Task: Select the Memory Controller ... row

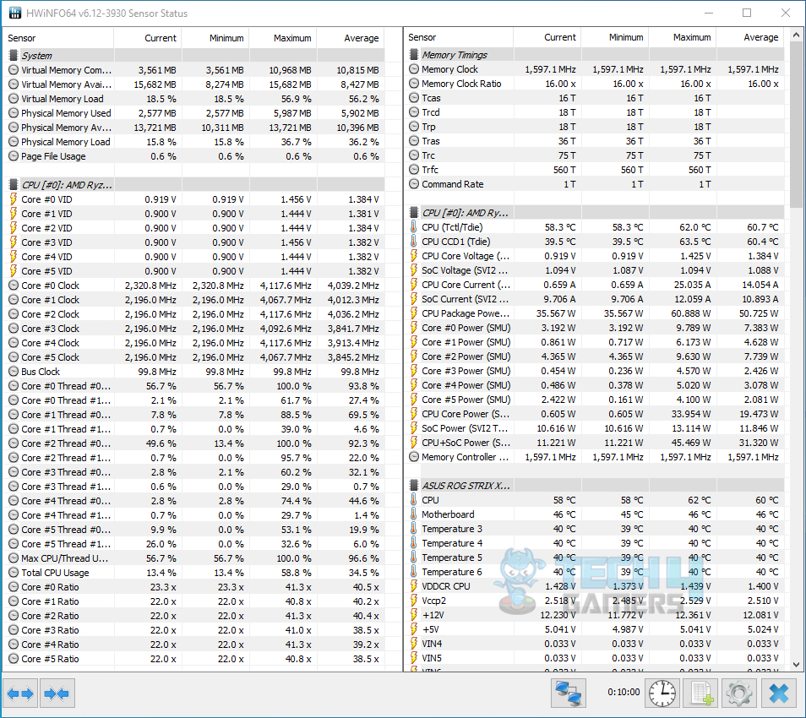Action: [x=595, y=457]
